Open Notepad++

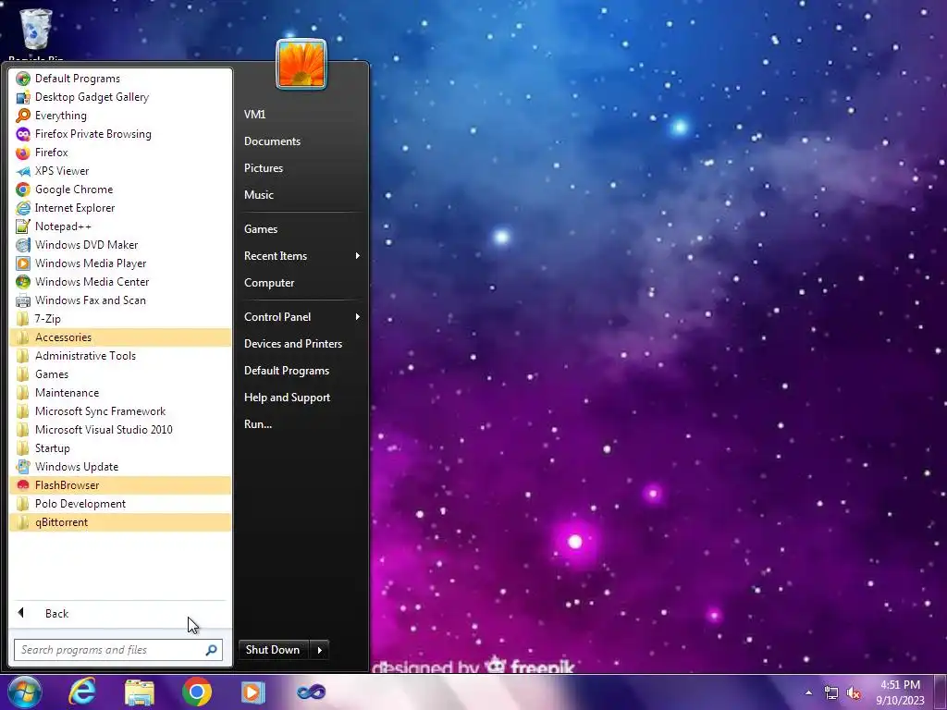tap(120, 226)
